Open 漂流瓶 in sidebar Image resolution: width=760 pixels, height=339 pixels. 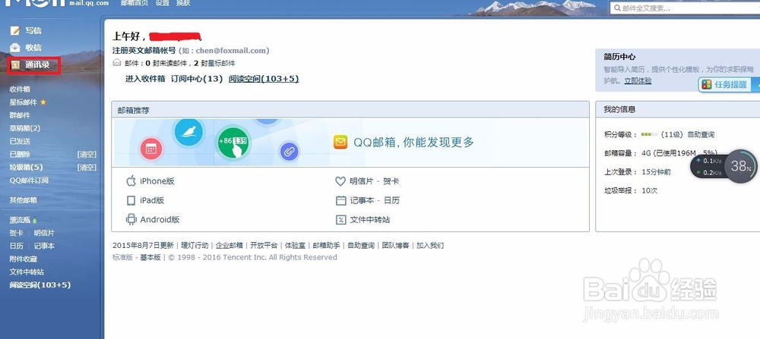tap(20, 220)
